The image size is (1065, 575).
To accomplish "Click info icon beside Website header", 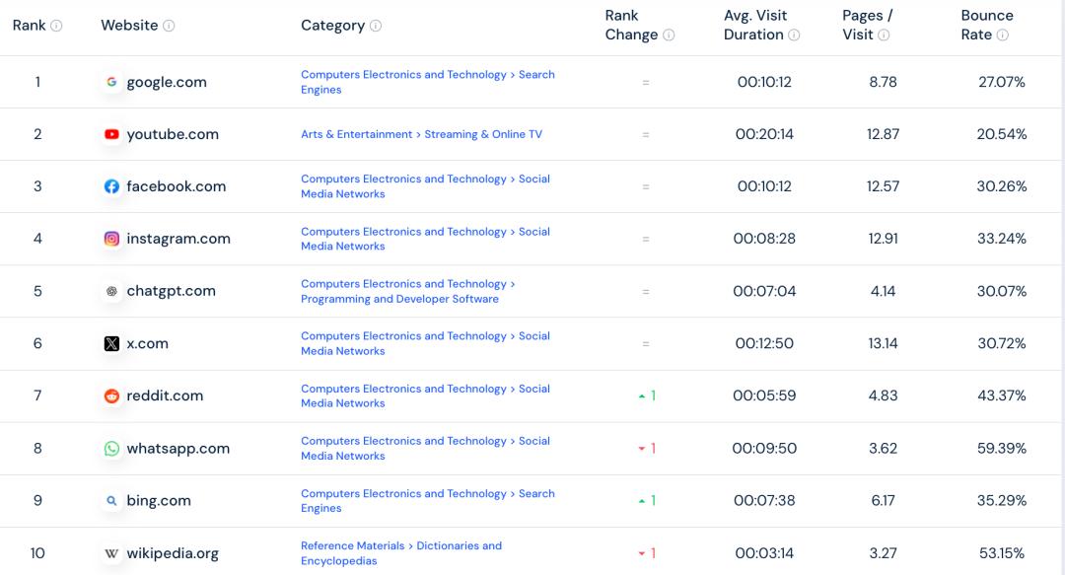I will pyautogui.click(x=169, y=26).
